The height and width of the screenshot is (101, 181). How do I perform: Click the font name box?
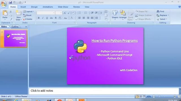(x=46, y=13)
